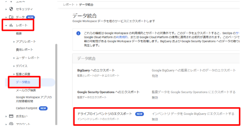Screen dimensions: 242x126
Task: Click the データ統合 section header
Action: [x=87, y=58]
